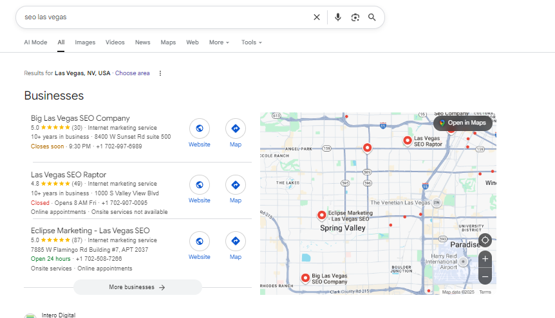The height and width of the screenshot is (318, 555).
Task: Switch to the News tab
Action: point(142,42)
